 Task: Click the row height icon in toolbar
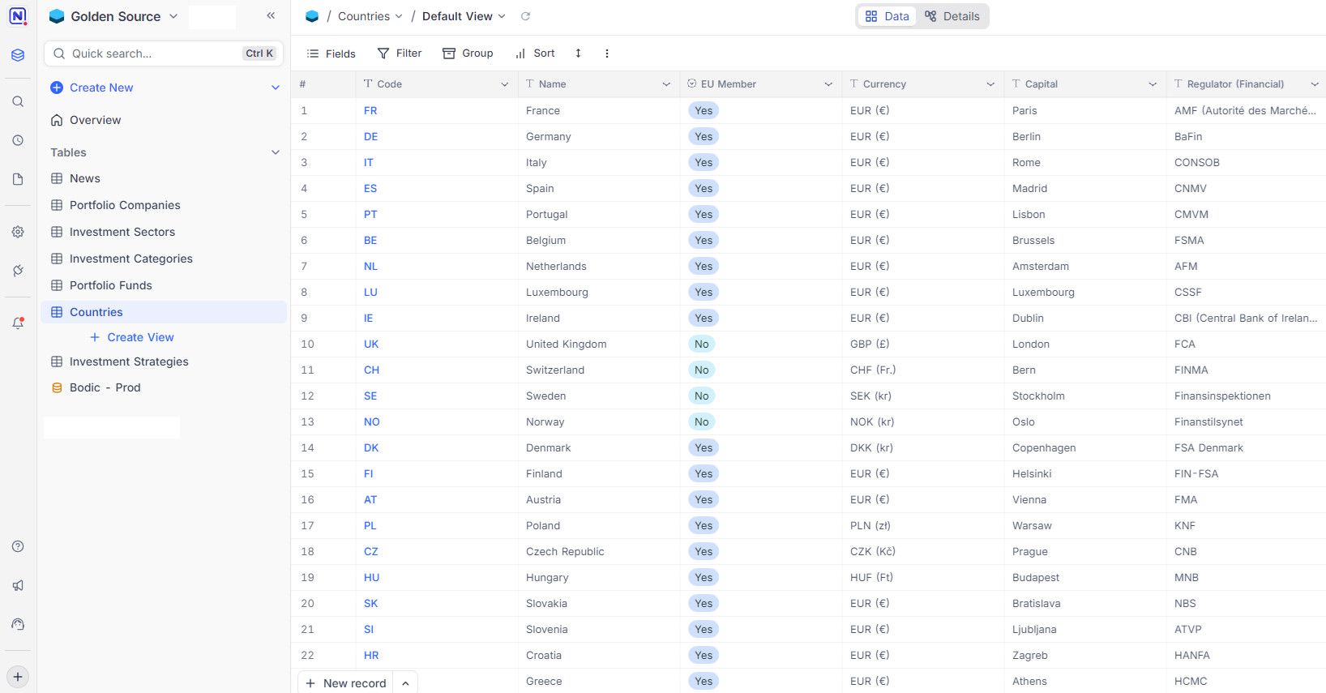coord(578,53)
